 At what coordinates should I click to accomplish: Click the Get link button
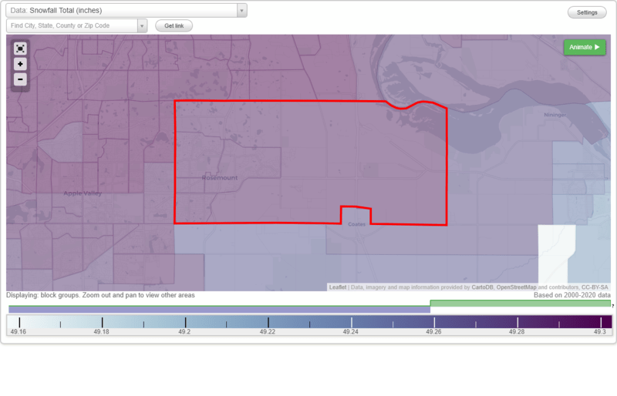[174, 26]
